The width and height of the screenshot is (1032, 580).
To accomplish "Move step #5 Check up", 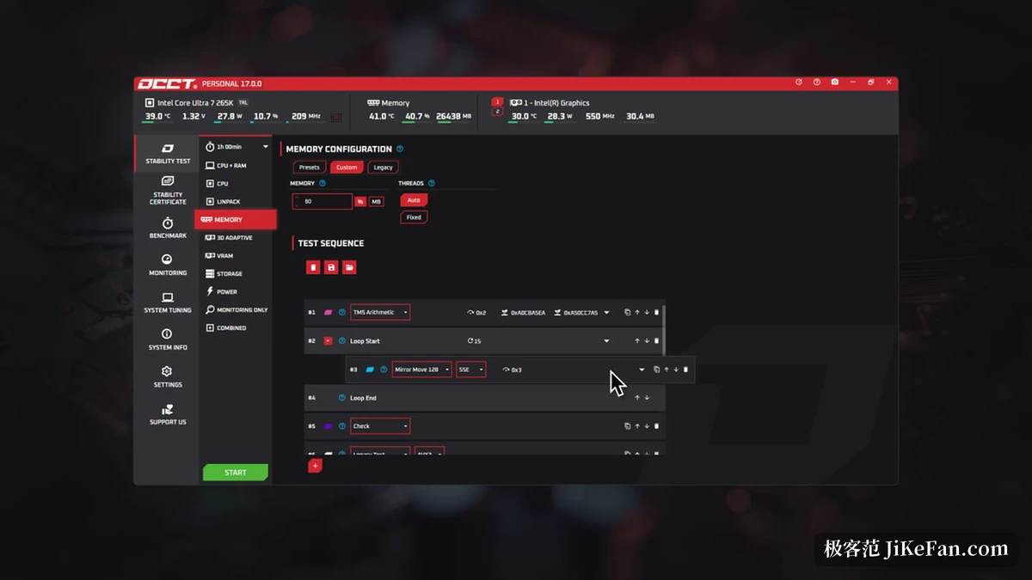I will (637, 426).
